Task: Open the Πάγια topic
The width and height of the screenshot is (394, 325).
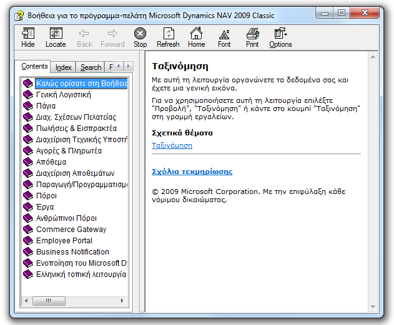Action: (46, 106)
